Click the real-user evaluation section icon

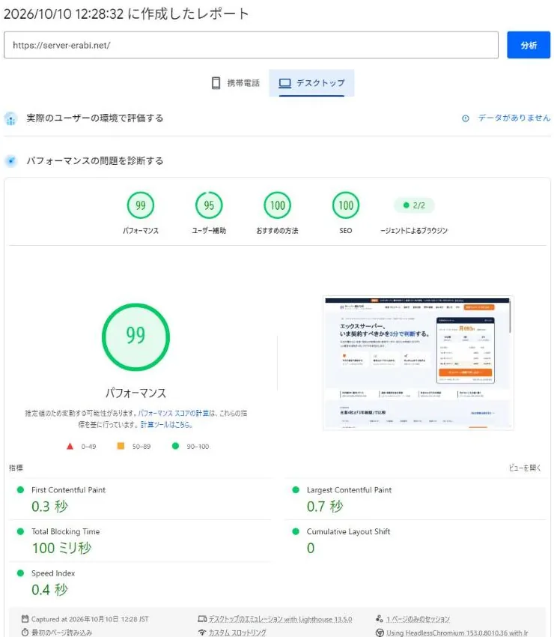pos(10,118)
